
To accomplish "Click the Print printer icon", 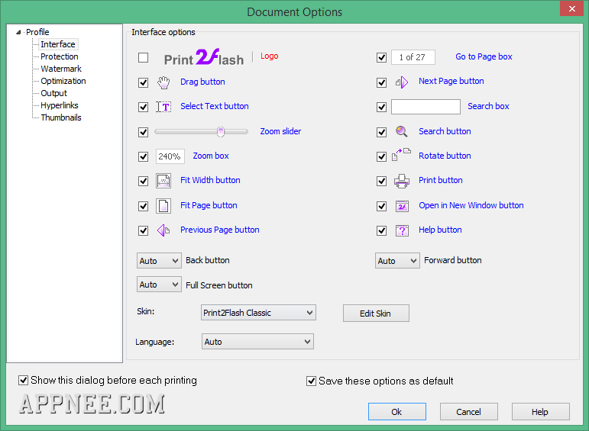I will click(402, 181).
